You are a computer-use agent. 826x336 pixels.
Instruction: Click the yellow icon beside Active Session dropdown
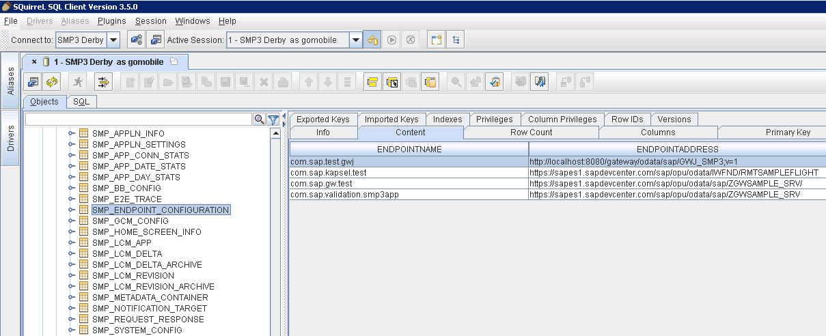(x=372, y=40)
